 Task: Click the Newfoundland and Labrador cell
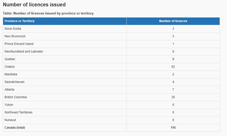pyautogui.click(x=24, y=52)
